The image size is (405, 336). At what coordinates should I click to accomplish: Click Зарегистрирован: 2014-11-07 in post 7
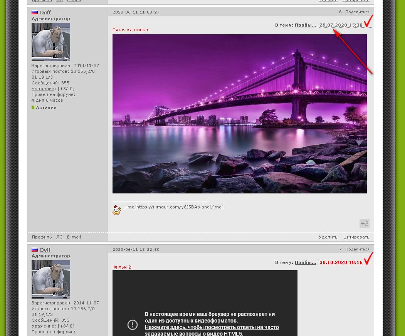[65, 303]
